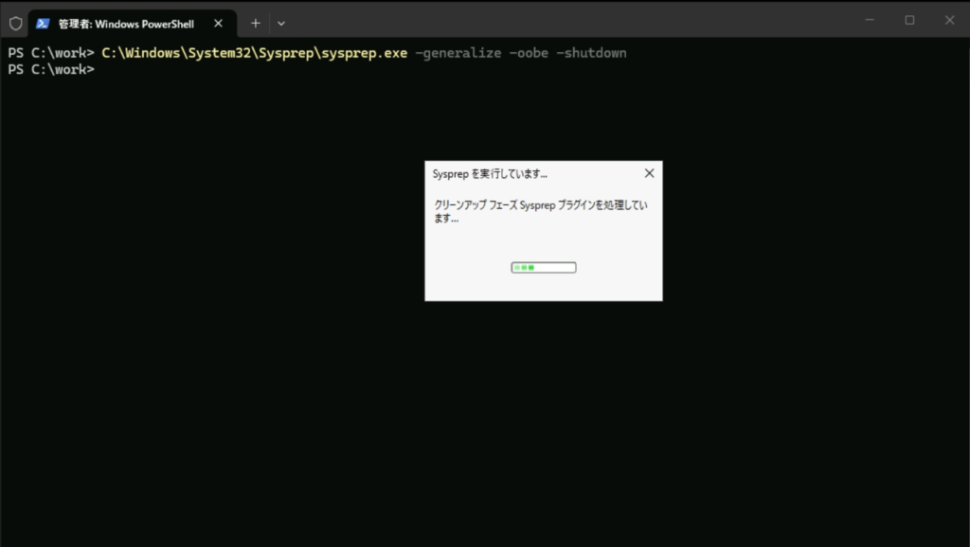Click the empty title bar beside the dropdown
The image size is (970, 547).
pos(568,21)
